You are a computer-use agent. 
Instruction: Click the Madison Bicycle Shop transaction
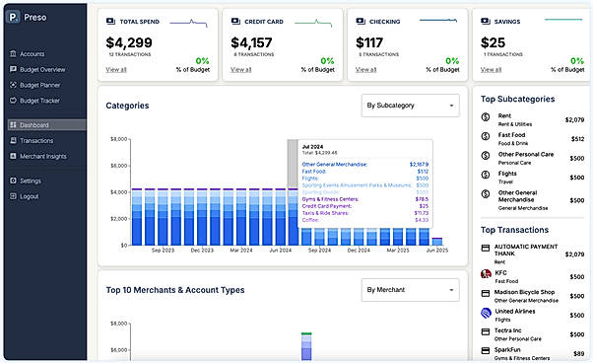[533, 296]
